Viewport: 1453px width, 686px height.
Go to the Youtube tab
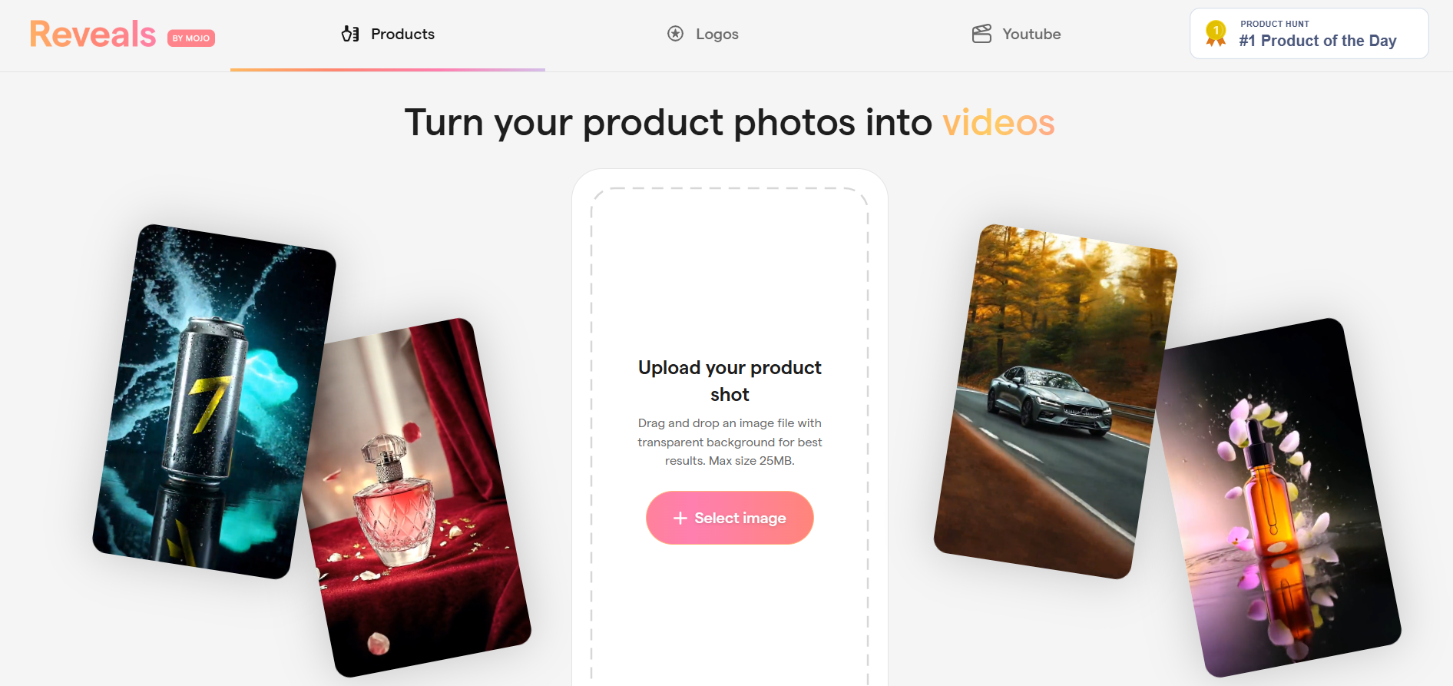point(1017,35)
